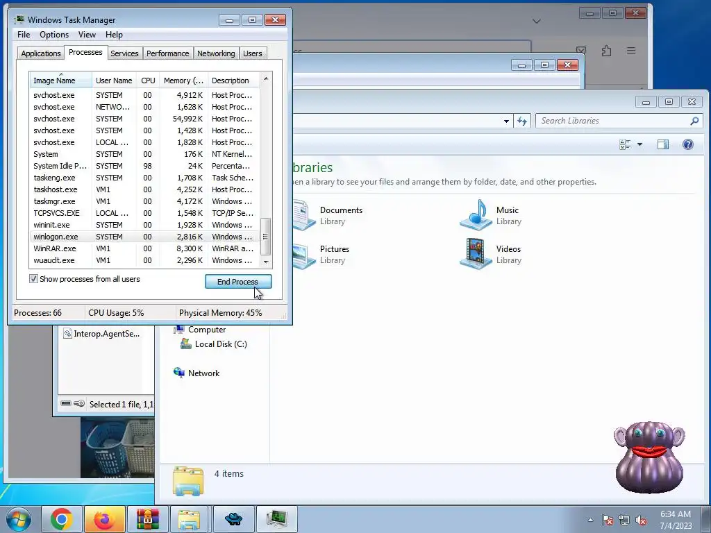Open the view options dropdown arrow in Explorer

pos(639,144)
